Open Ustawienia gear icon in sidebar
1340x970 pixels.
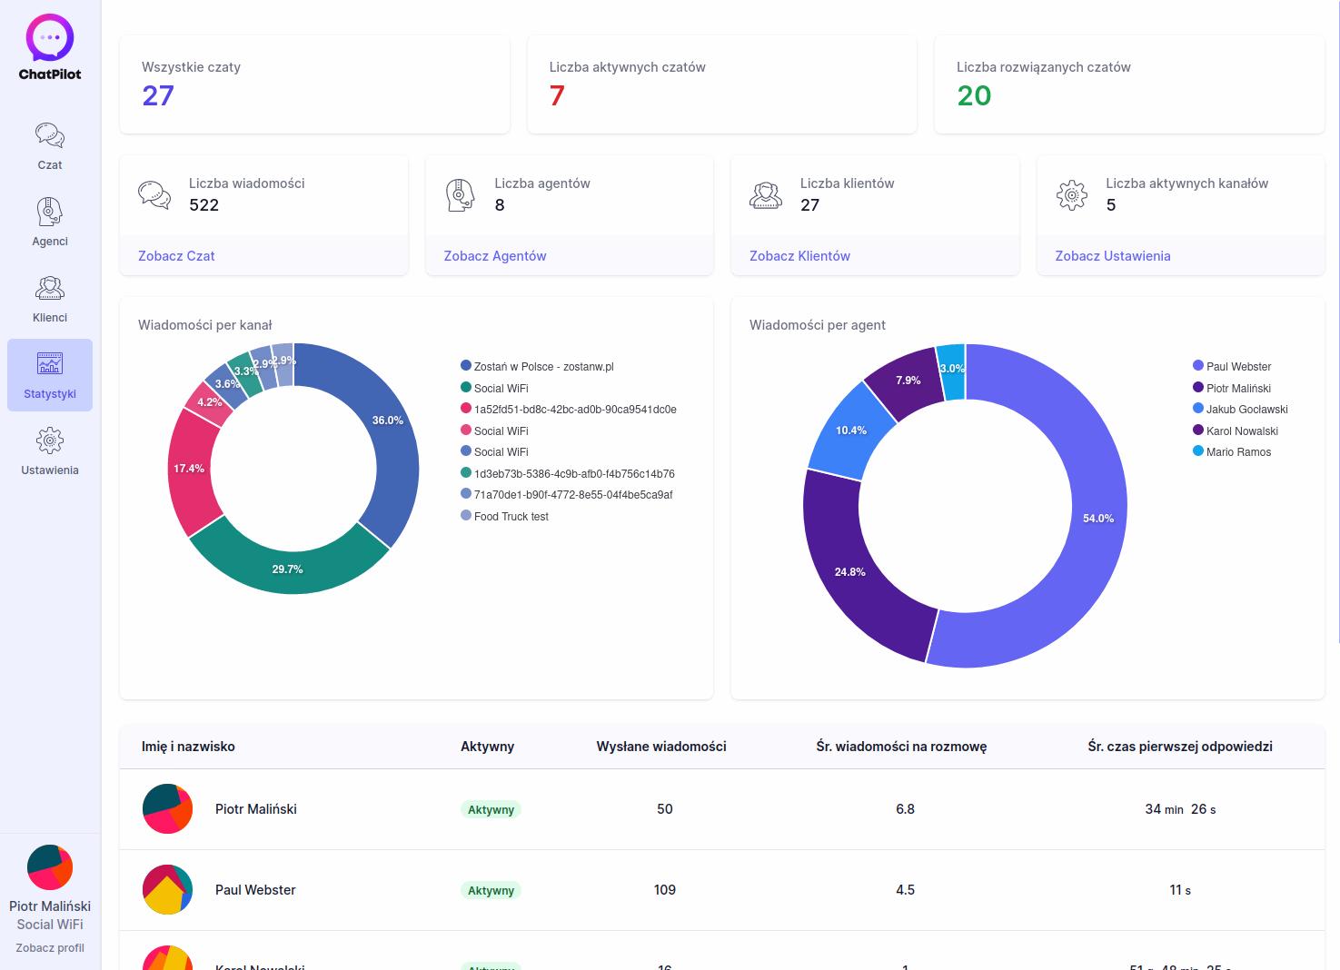50,441
